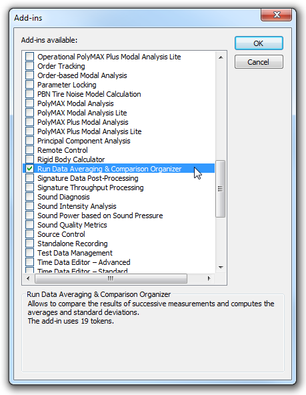The width and height of the screenshot is (306, 395).
Task: Click the horizontal scrollbar right arrow
Action: (209, 278)
